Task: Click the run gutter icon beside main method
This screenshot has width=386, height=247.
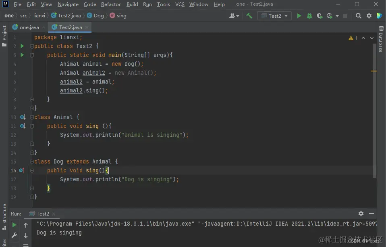Action: [22, 55]
